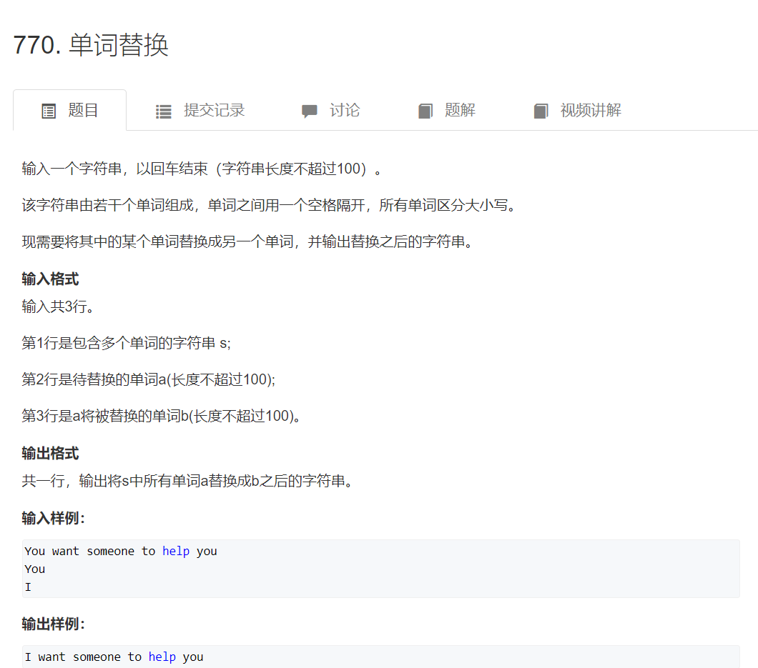Click the sentence starting 该字符串由若干个单词组成
Screen dimensions: 758x668
268,205
